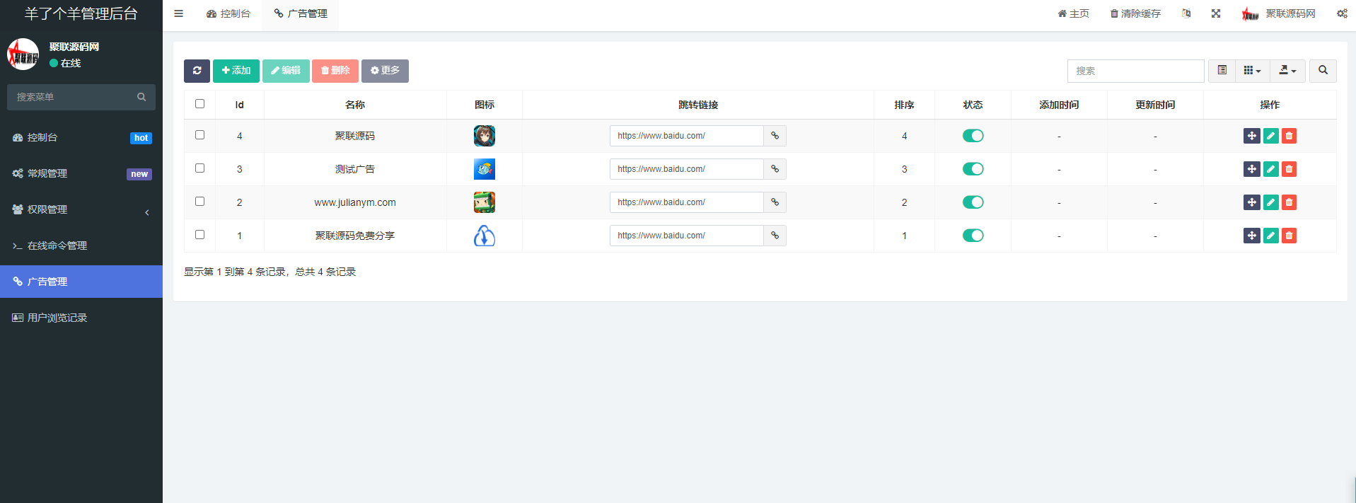
Task: Click green edit pencil for row 测试广告
Action: pyautogui.click(x=1270, y=169)
